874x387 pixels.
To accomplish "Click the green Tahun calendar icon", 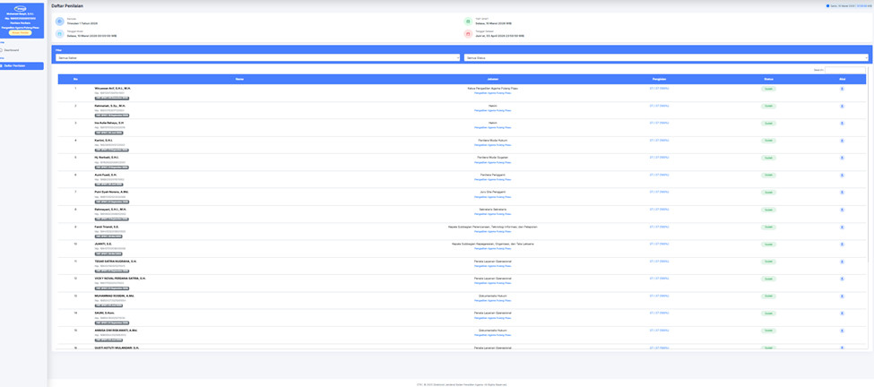I will coord(468,21).
